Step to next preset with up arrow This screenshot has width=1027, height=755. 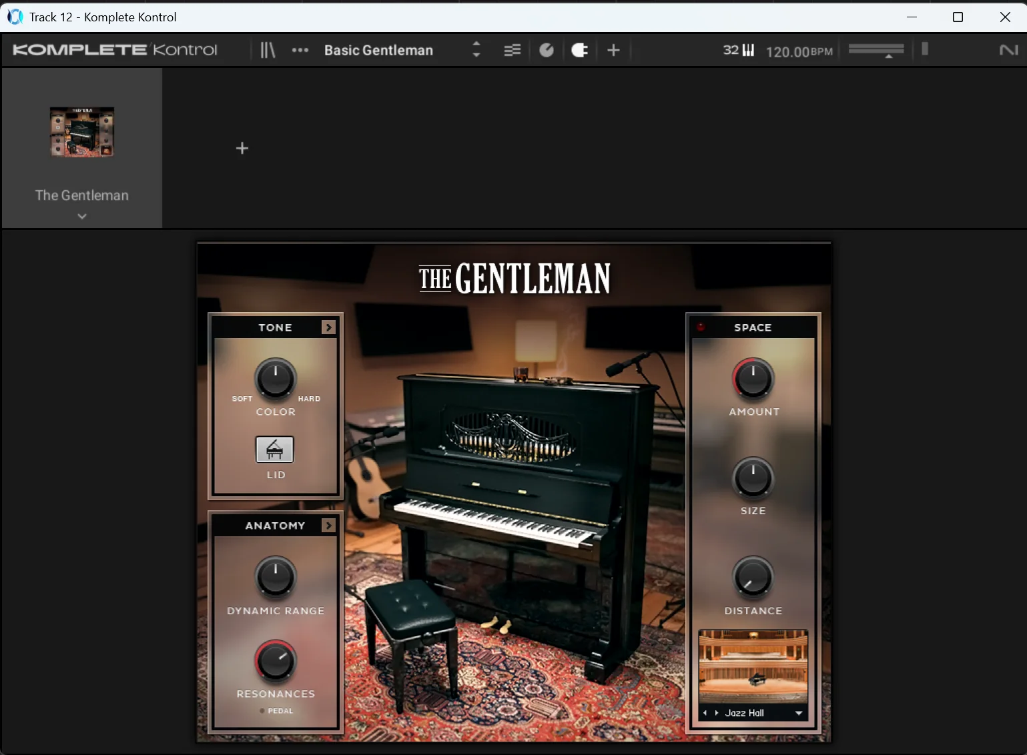click(476, 44)
